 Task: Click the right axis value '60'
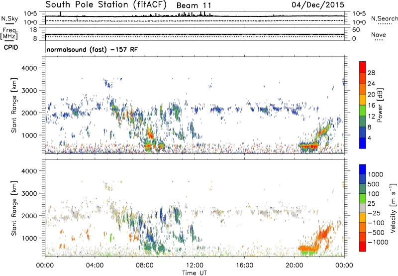point(356,30)
